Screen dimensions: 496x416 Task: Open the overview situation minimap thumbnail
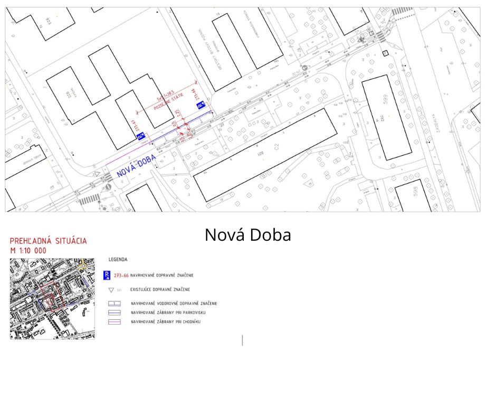(52, 298)
